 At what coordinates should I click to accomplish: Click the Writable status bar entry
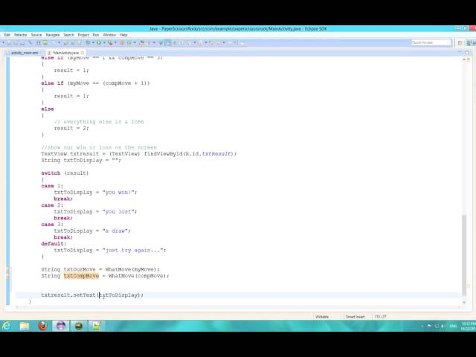[322, 317]
